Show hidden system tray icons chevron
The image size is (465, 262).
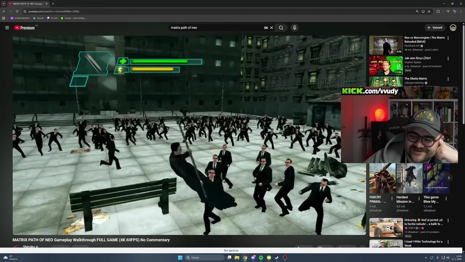426,258
